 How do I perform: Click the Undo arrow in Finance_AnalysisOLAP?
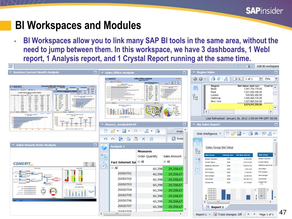pyautogui.click(x=106, y=139)
